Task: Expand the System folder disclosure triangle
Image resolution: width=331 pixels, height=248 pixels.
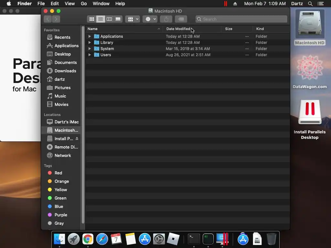Action: [x=90, y=48]
